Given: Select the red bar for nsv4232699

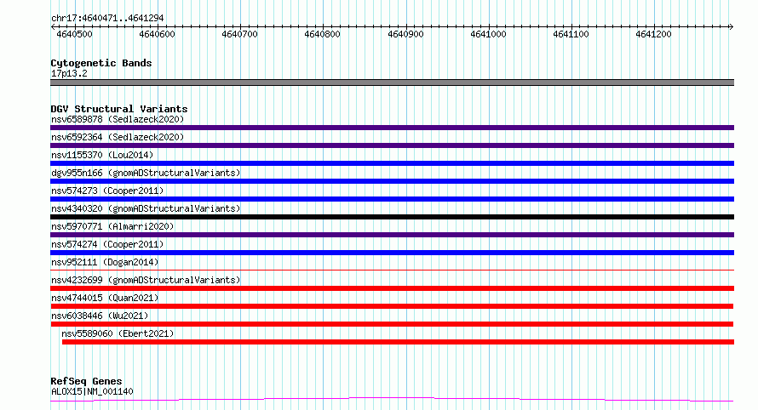Looking at the screenshot, I should [392, 288].
